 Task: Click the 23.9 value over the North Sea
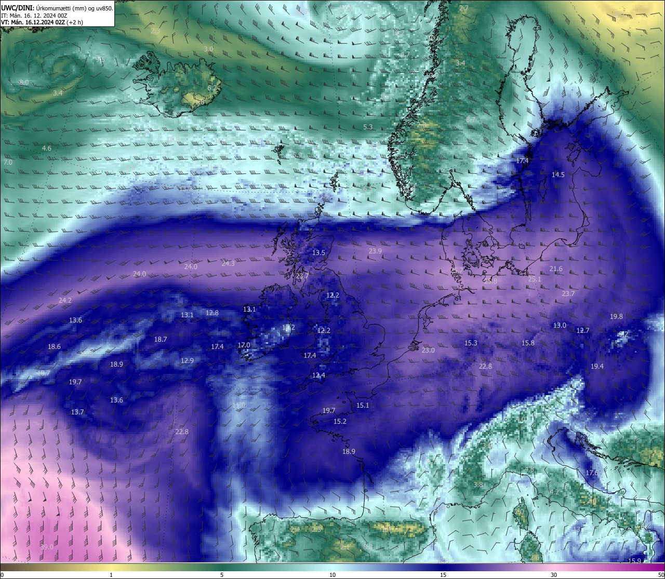375,251
